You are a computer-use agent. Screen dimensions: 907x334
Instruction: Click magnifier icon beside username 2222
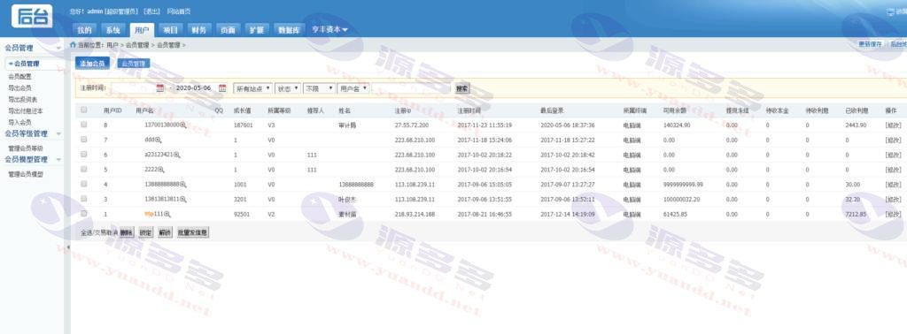pyautogui.click(x=162, y=170)
